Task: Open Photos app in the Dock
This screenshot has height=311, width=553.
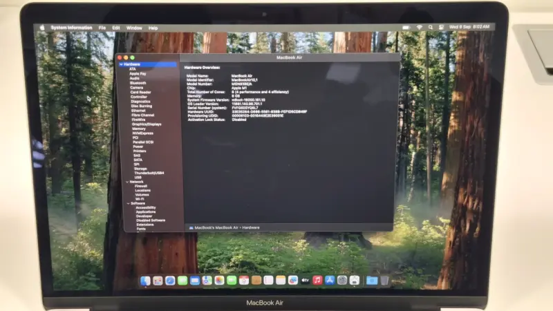Action: [x=219, y=281]
